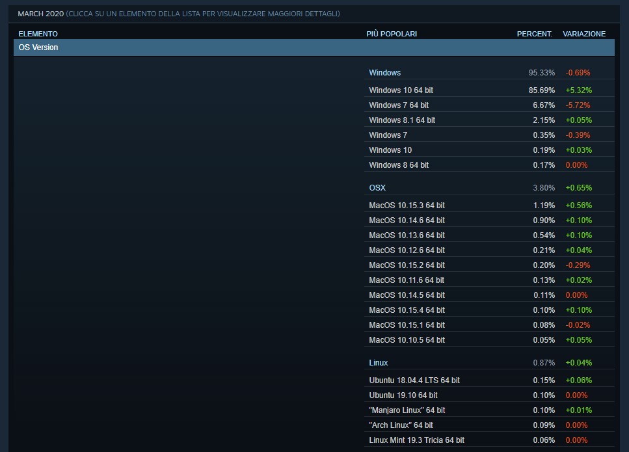Click the 85.69% value
Screen dimensions: 629x452
click(542, 90)
